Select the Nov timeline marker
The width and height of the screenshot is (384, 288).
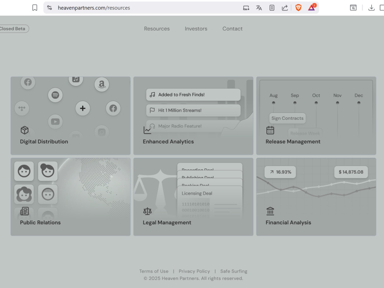pyautogui.click(x=338, y=103)
